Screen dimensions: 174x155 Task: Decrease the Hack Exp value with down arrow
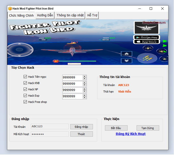[x=85, y=98]
